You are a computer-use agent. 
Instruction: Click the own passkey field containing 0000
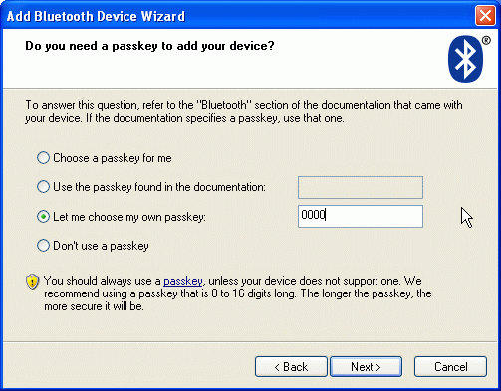coord(361,216)
